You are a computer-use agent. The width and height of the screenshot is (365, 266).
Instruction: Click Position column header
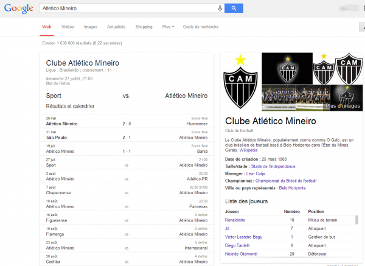[x=316, y=211]
